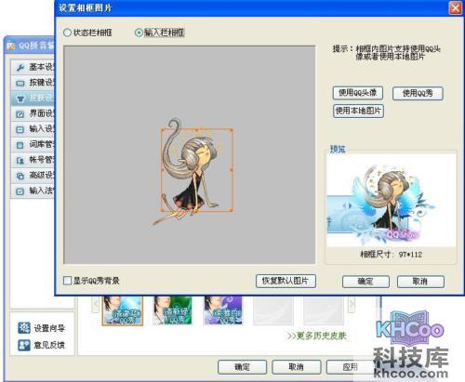Viewport: 465px width, 382px height.
Task: Click the 输入法 sidebar icon at bottom of list
Action: pyautogui.click(x=20, y=191)
